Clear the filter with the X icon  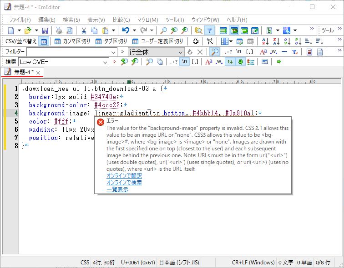pos(200,52)
